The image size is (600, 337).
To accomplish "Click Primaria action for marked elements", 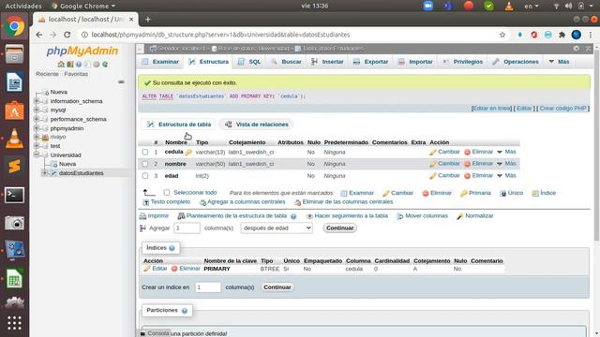I will tap(475, 193).
